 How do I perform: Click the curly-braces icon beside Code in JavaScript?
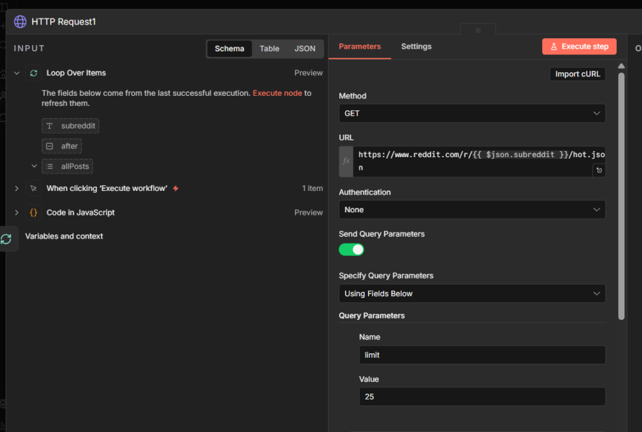(x=33, y=212)
